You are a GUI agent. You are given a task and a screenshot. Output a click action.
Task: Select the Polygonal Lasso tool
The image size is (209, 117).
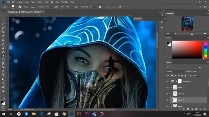click(x=3, y=24)
